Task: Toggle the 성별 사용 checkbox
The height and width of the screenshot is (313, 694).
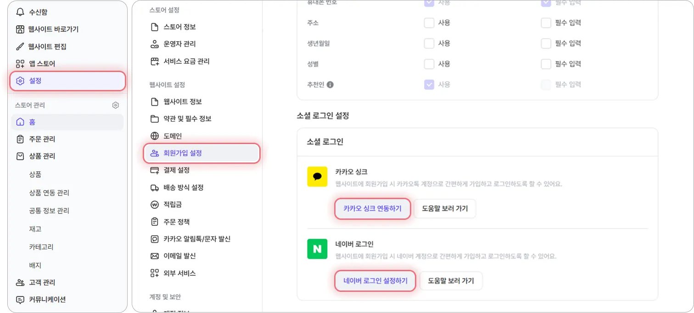Action: [429, 64]
